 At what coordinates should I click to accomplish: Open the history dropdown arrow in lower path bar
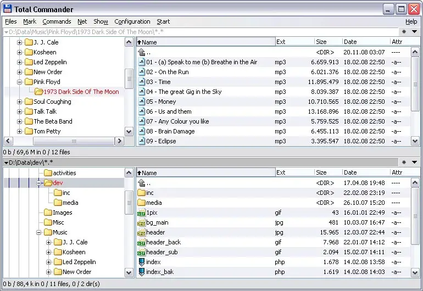pyautogui.click(x=414, y=163)
